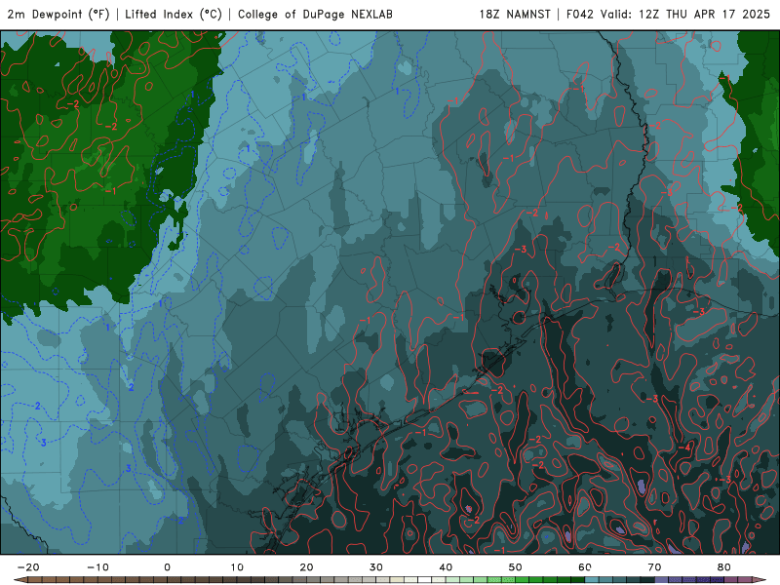The height and width of the screenshot is (585, 780).
Task: Click the "Lifted Index (°C)" header label
Action: point(174,14)
